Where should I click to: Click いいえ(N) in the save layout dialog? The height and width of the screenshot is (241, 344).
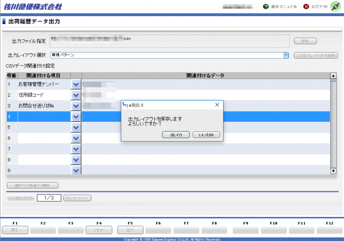tap(206, 135)
